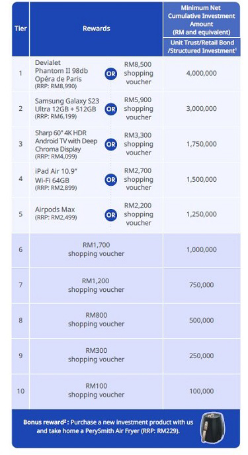Select the RM8,500 shopping voucher option
This screenshot has width=248, height=455.
pos(138,73)
